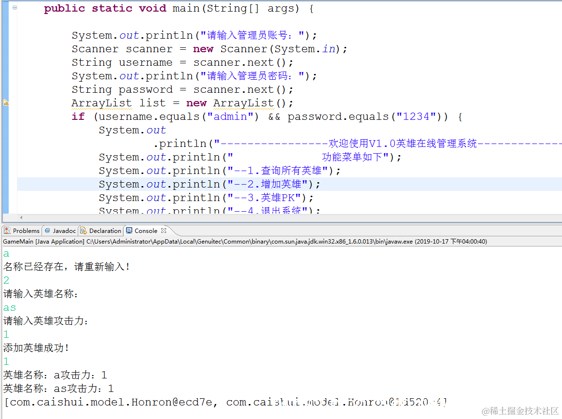The width and height of the screenshot is (562, 419).
Task: Click console input 'as'
Action: coord(10,308)
